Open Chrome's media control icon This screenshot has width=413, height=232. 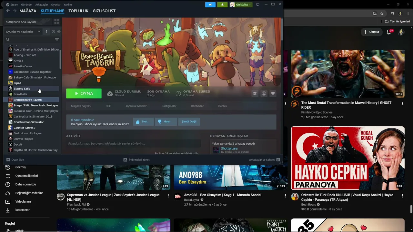click(x=392, y=14)
